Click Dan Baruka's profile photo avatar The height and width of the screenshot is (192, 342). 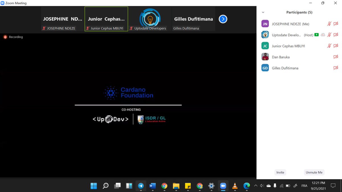click(x=265, y=57)
